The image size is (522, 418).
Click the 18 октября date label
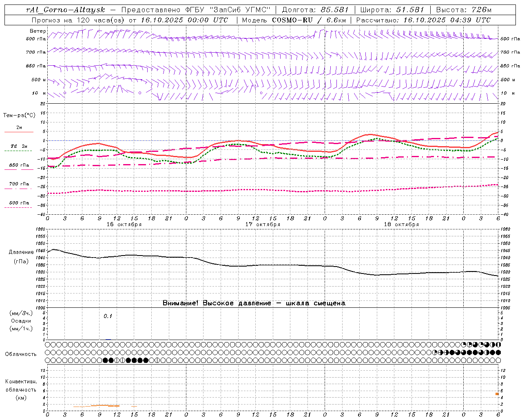tap(401, 225)
